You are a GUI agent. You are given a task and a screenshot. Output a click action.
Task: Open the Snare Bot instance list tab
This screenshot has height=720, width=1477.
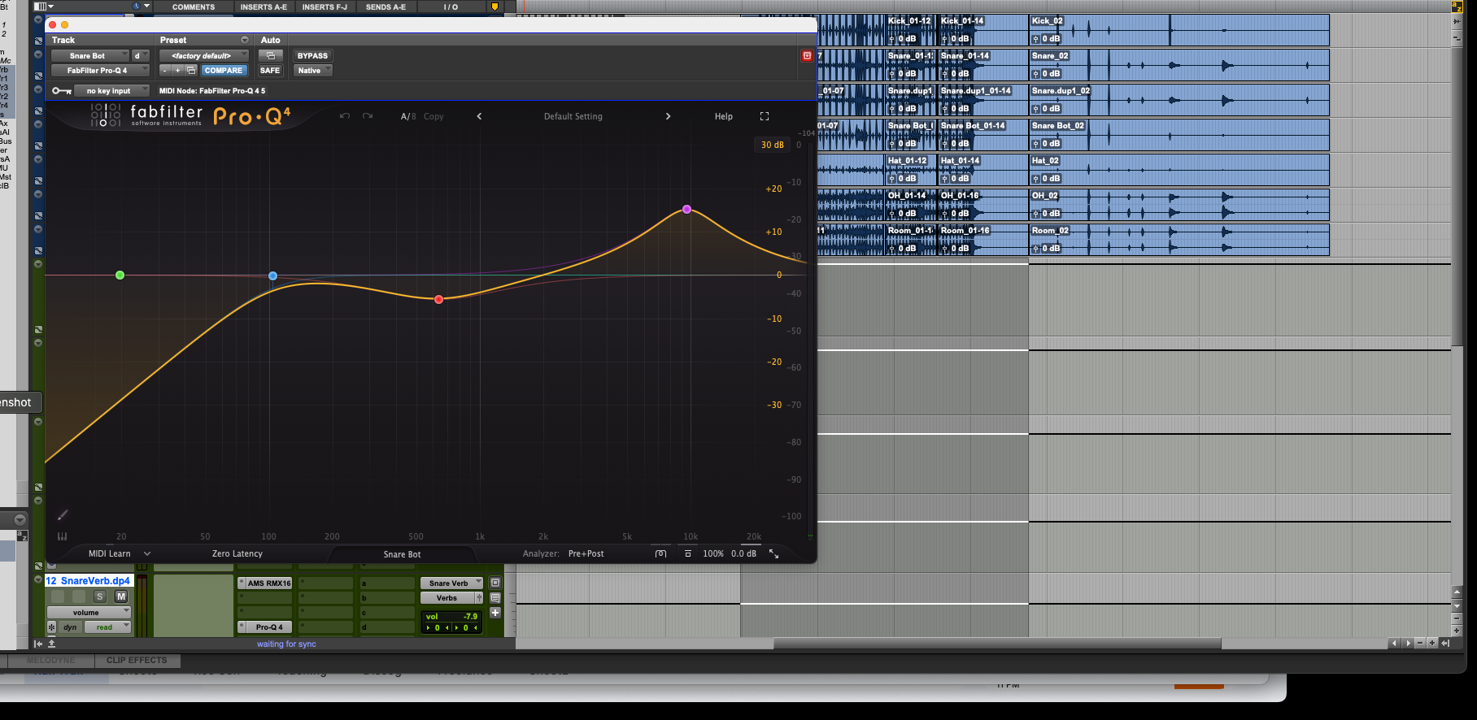point(402,554)
